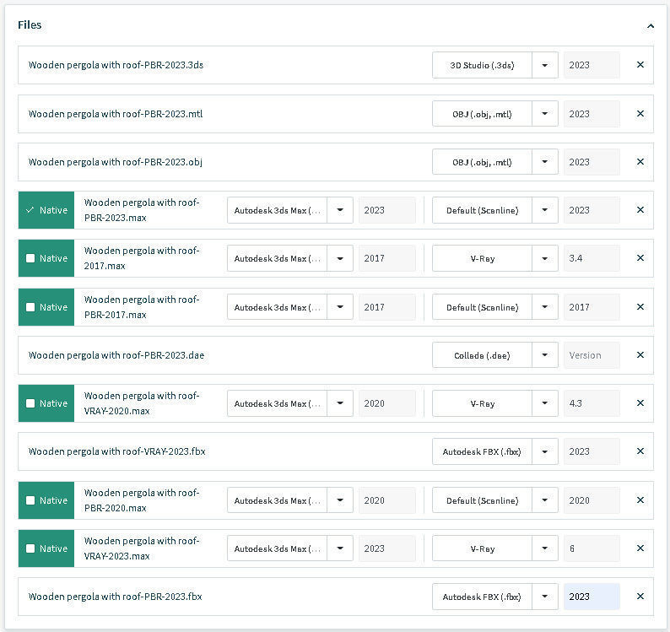The width and height of the screenshot is (670, 632).
Task: Delete the pergola with roof-2017.max row
Action: coord(640,258)
